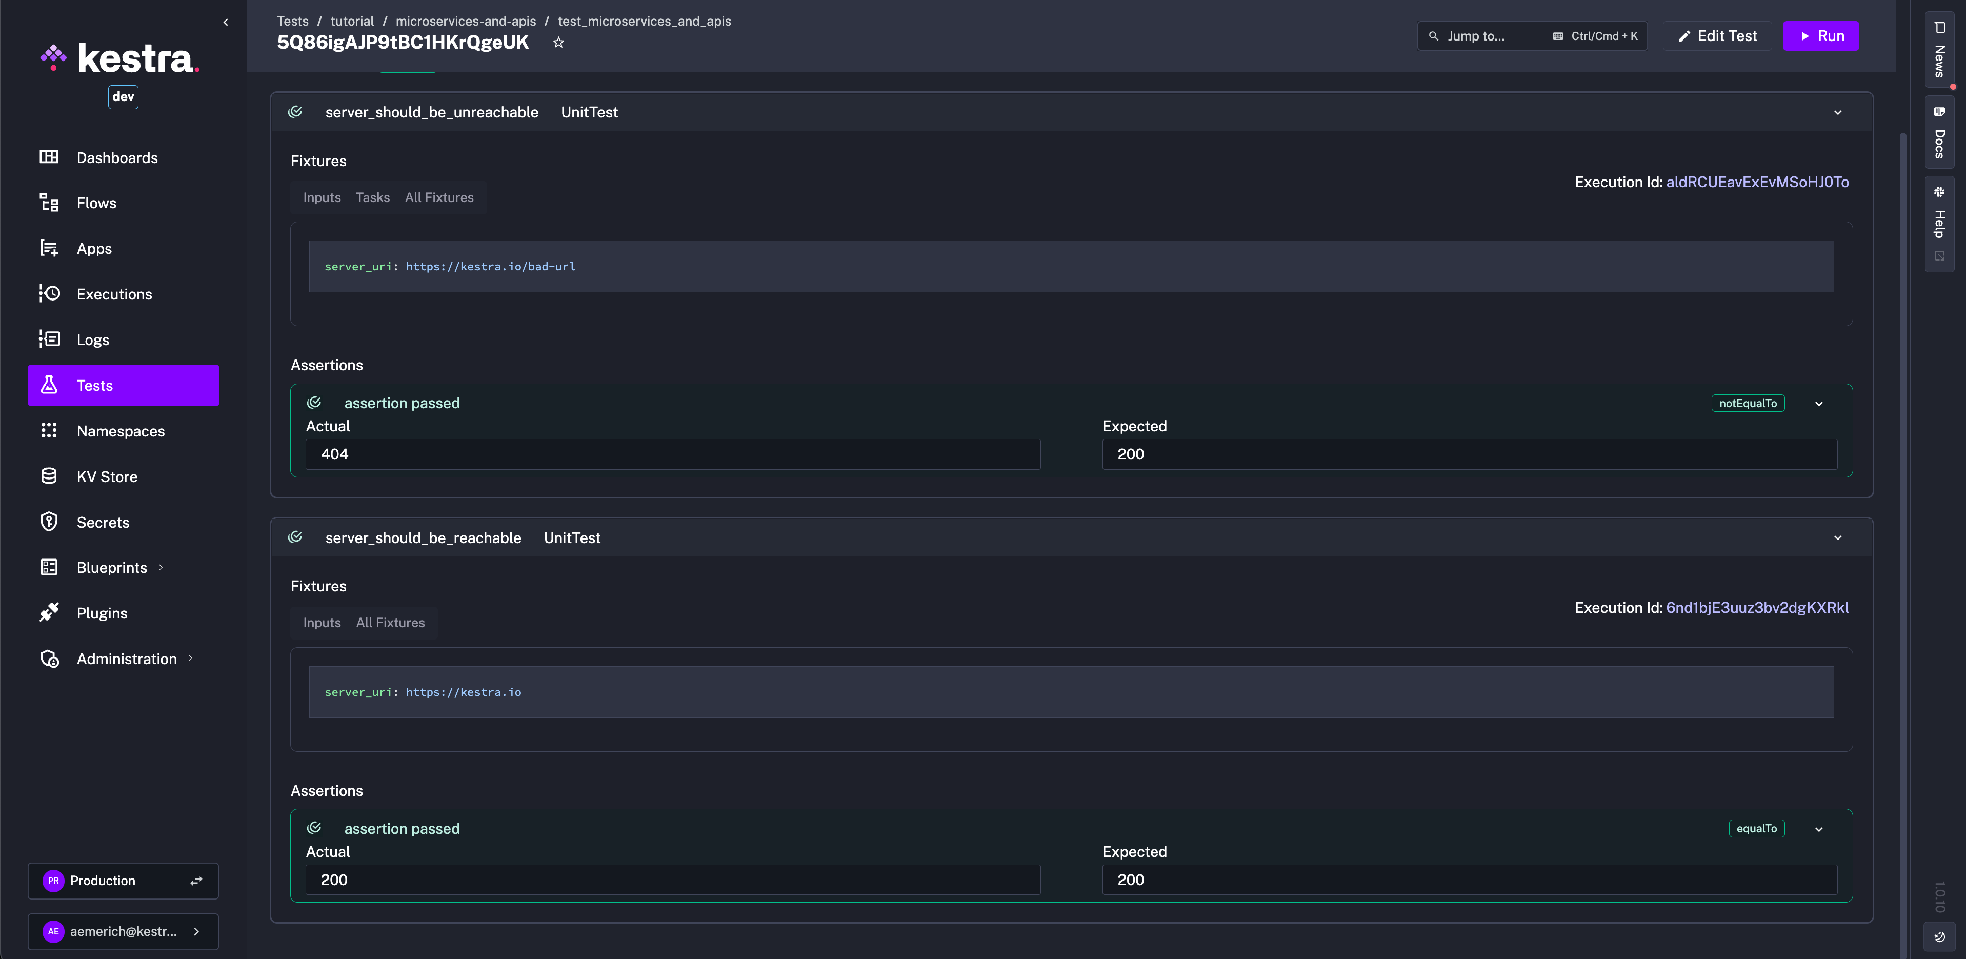Open the Executions view
The height and width of the screenshot is (959, 1966).
tap(114, 294)
